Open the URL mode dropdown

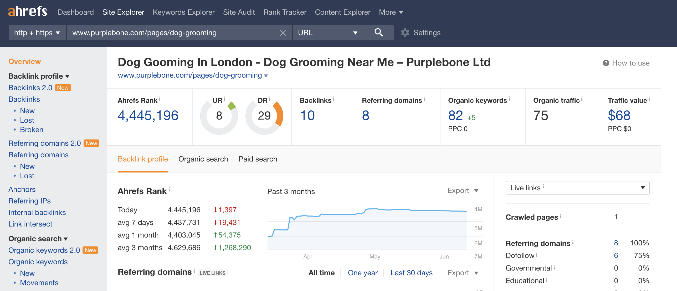(328, 33)
